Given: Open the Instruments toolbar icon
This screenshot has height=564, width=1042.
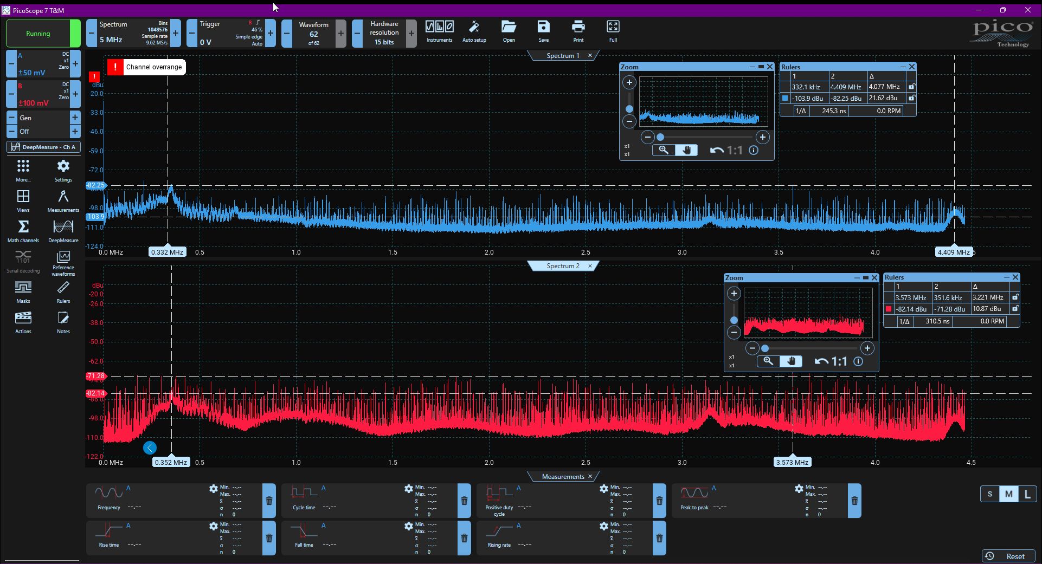Looking at the screenshot, I should pyautogui.click(x=439, y=31).
